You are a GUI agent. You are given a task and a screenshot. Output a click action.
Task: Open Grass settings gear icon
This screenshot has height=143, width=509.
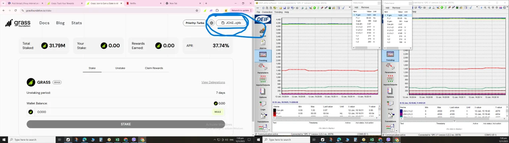point(212,23)
